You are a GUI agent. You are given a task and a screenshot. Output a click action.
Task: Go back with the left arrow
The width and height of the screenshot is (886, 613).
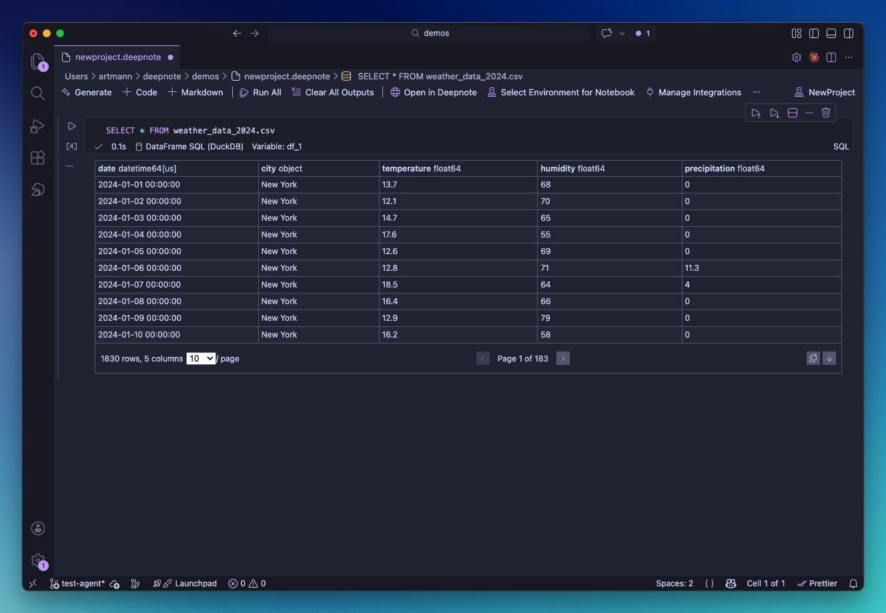click(237, 33)
